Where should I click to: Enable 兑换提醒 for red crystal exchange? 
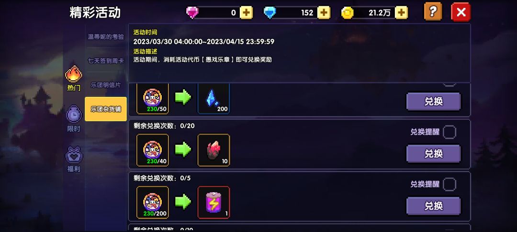450,132
